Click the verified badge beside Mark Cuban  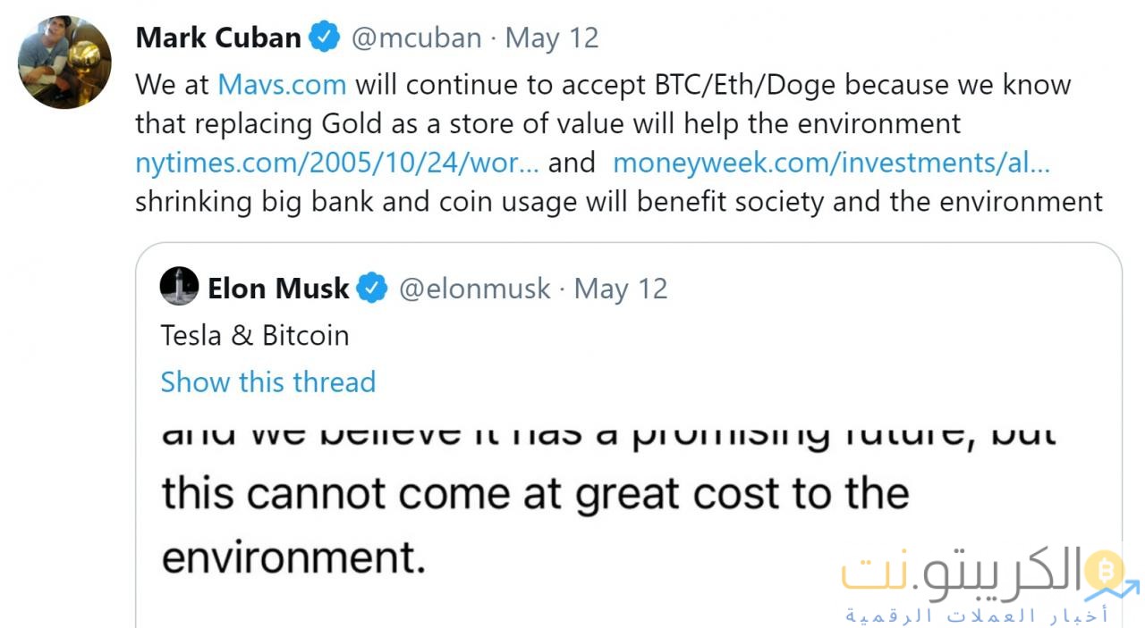(x=324, y=38)
